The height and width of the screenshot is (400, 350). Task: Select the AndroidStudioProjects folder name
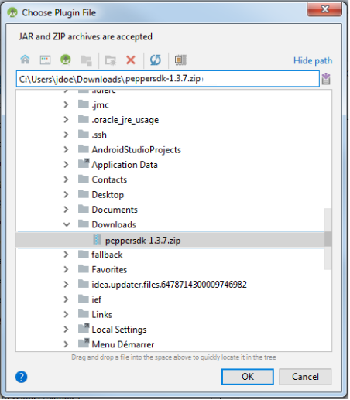(136, 150)
